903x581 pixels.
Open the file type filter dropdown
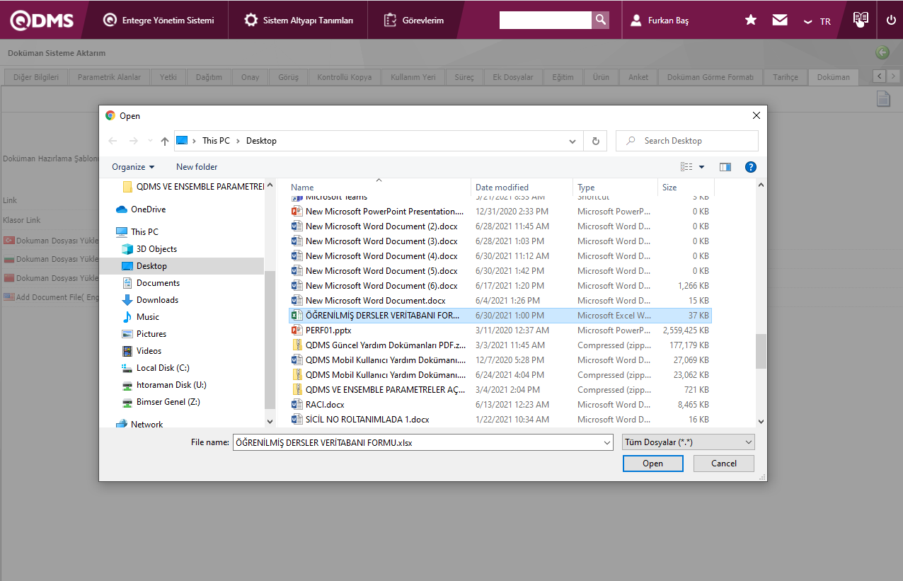click(688, 442)
